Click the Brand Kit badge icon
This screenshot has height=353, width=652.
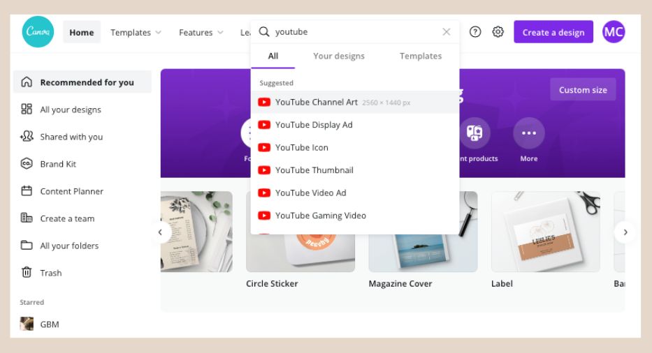(27, 164)
